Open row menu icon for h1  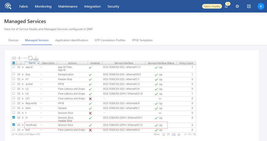point(19,79)
